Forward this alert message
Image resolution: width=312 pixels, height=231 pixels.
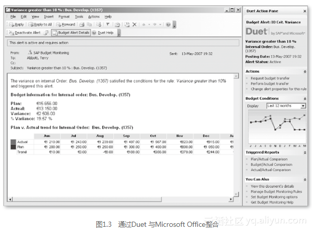[66, 24]
